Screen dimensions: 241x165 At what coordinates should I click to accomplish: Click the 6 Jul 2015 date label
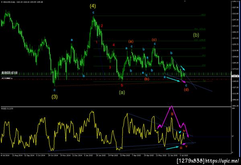coord(184,155)
